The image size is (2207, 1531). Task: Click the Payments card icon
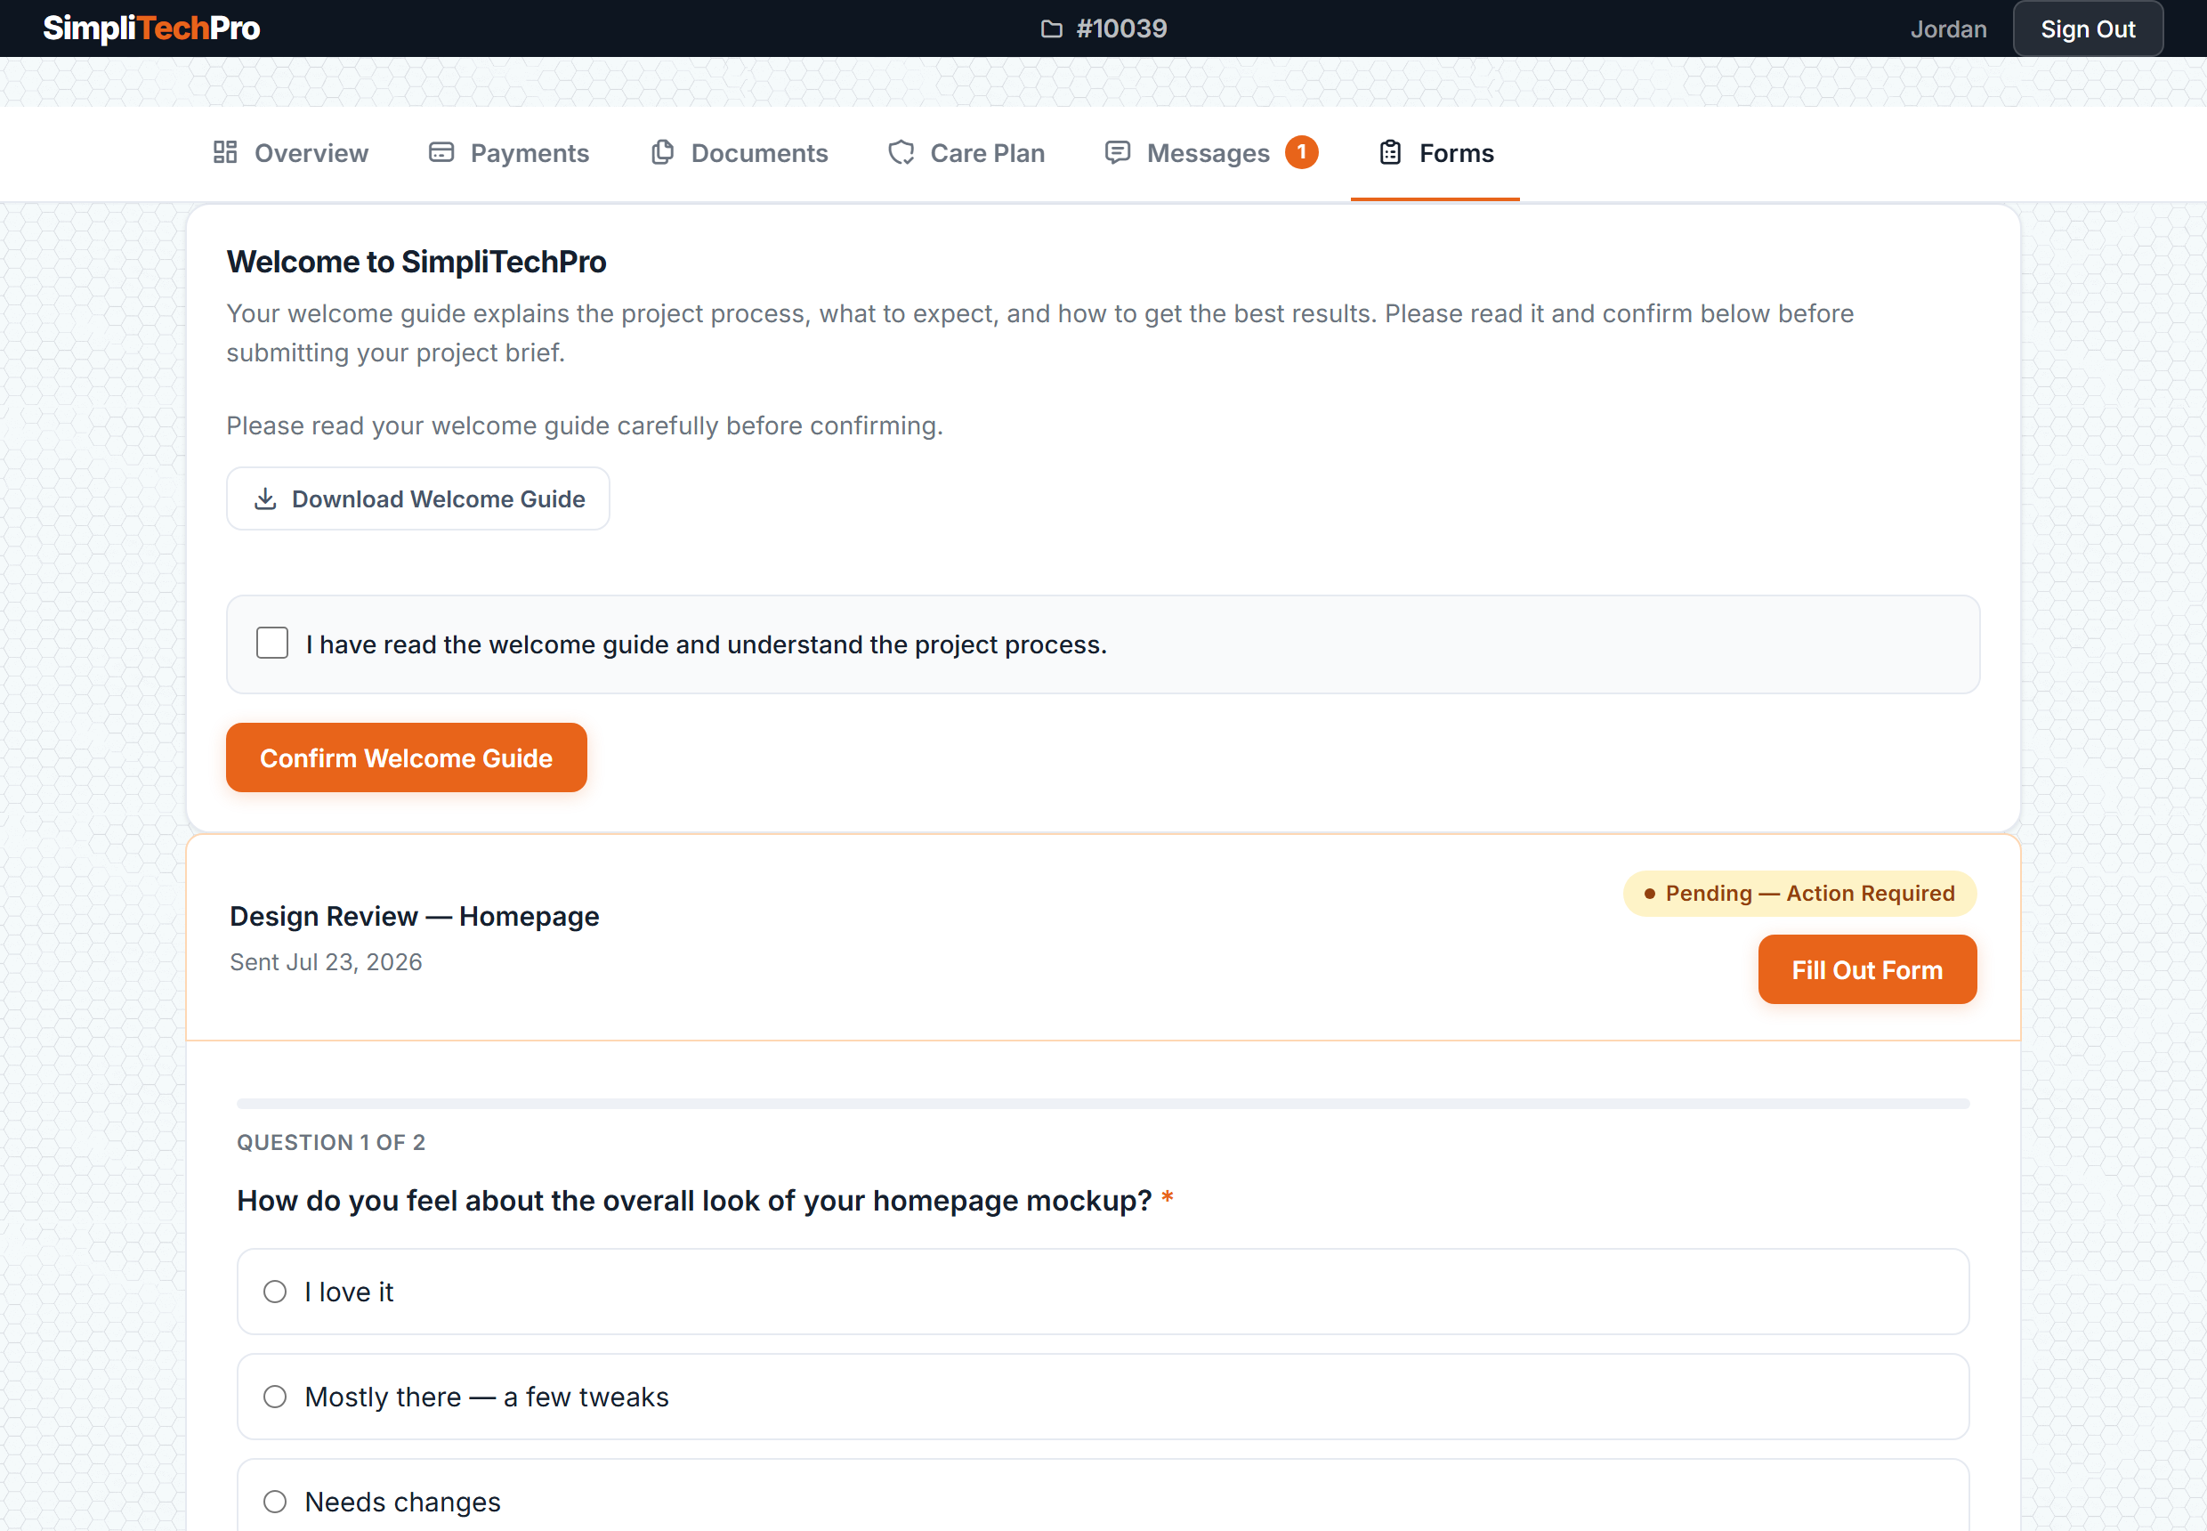pyautogui.click(x=441, y=152)
